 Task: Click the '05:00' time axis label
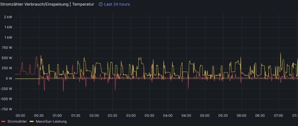(x=205, y=116)
